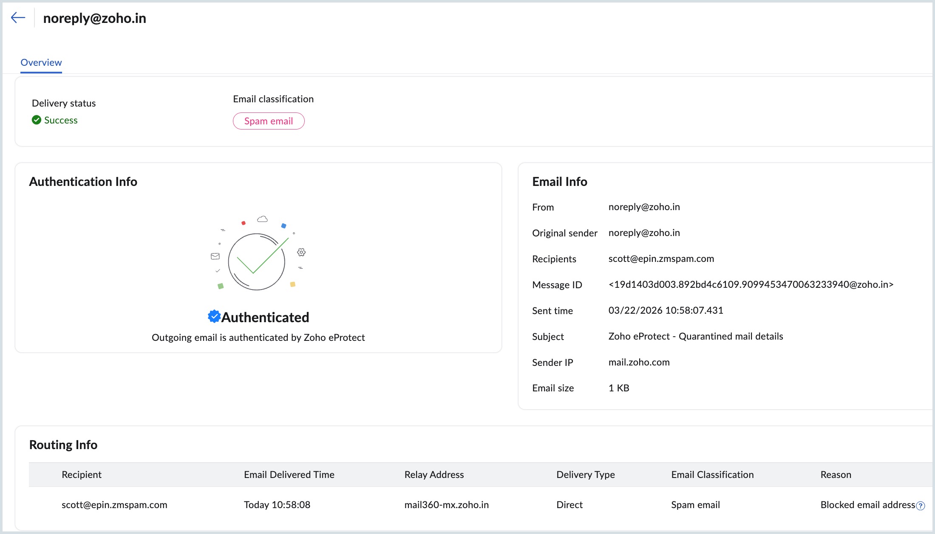The height and width of the screenshot is (534, 935).
Task: Click the authentication checkmark illustration
Action: click(258, 253)
